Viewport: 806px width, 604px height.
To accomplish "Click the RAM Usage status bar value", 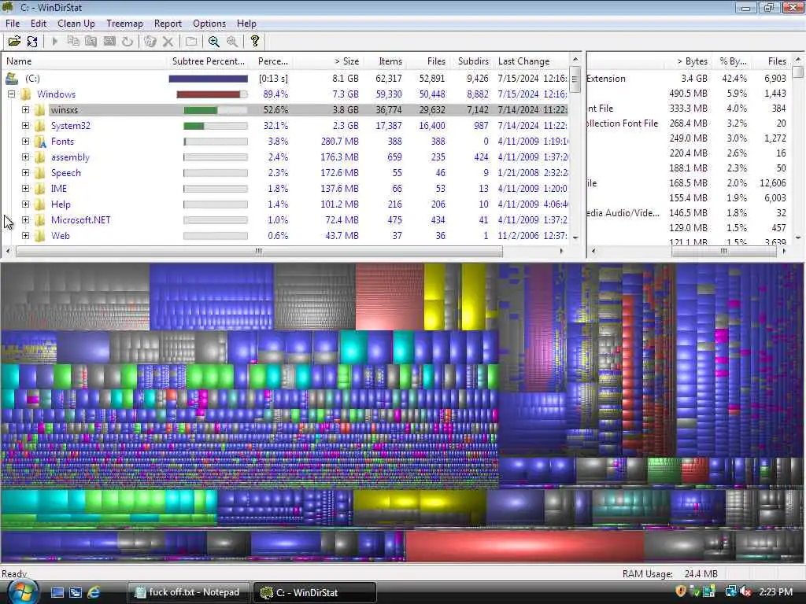I will pyautogui.click(x=701, y=573).
